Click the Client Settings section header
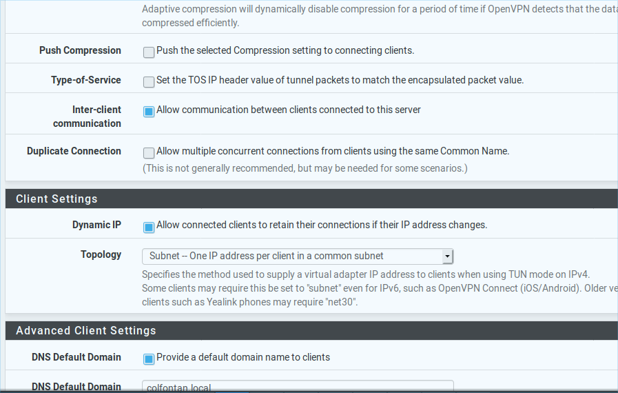The image size is (618, 393). pos(56,199)
